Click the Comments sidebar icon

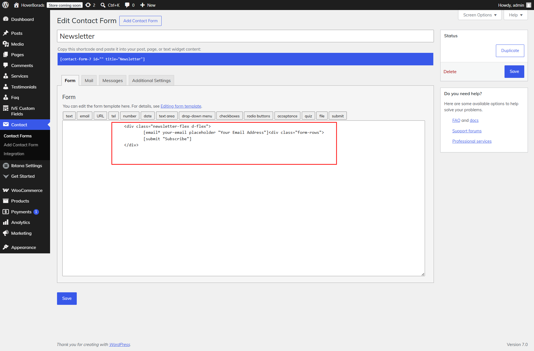coord(6,65)
